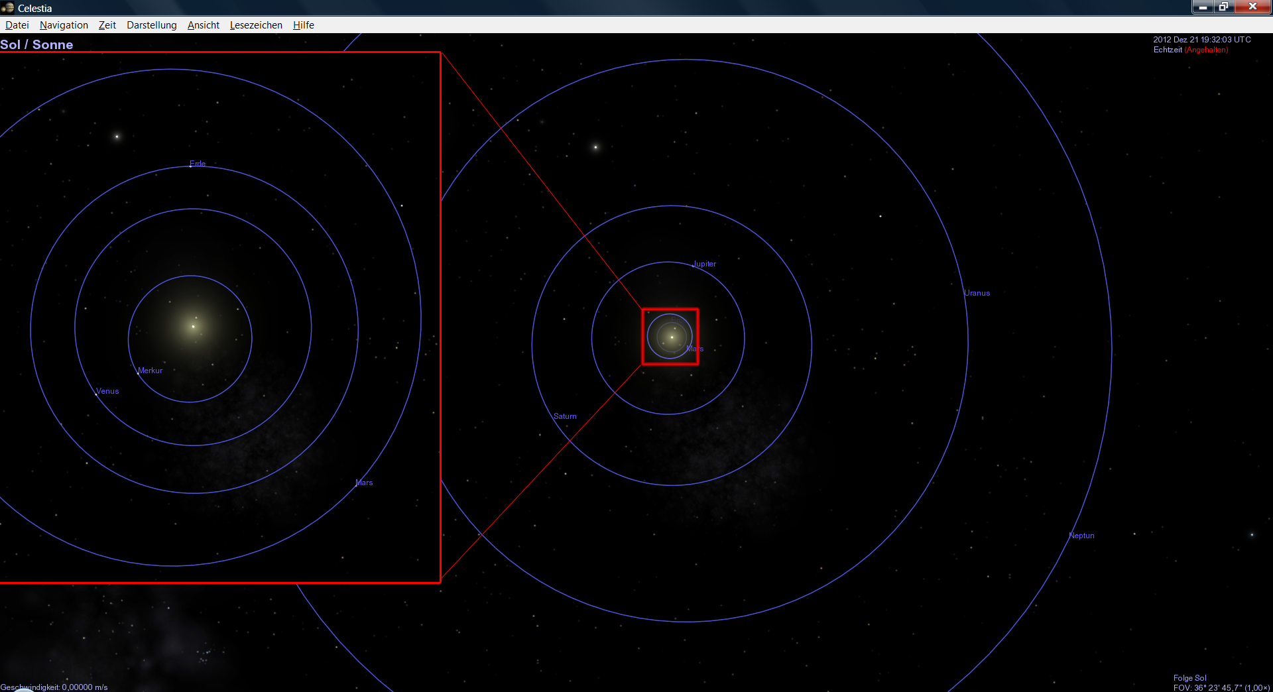Screen dimensions: 1273x692
Task: Minimize the Celestia window
Action: [x=1202, y=7]
